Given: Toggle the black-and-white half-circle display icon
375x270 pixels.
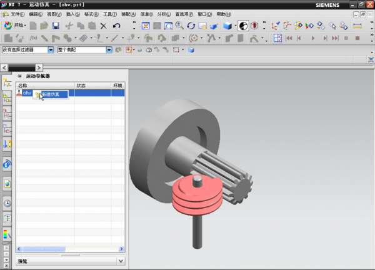Looking at the screenshot, I should click(243, 26).
